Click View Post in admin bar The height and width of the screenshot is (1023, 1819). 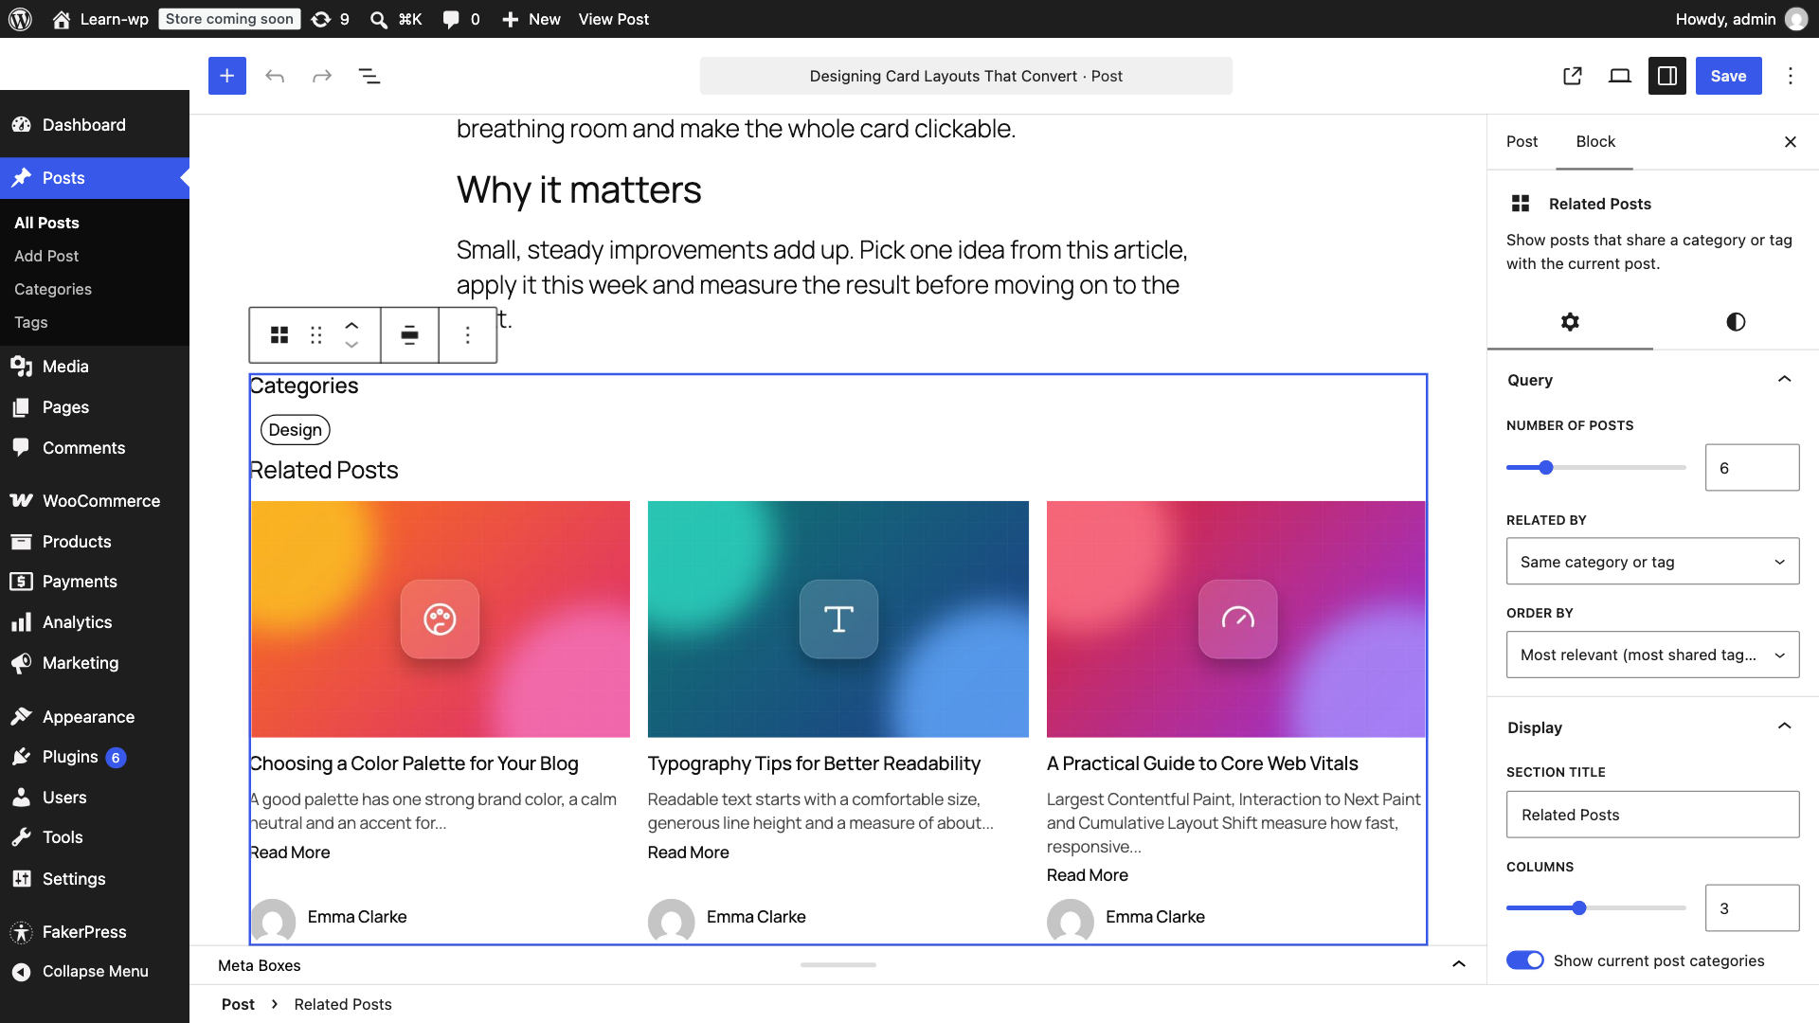pos(613,19)
